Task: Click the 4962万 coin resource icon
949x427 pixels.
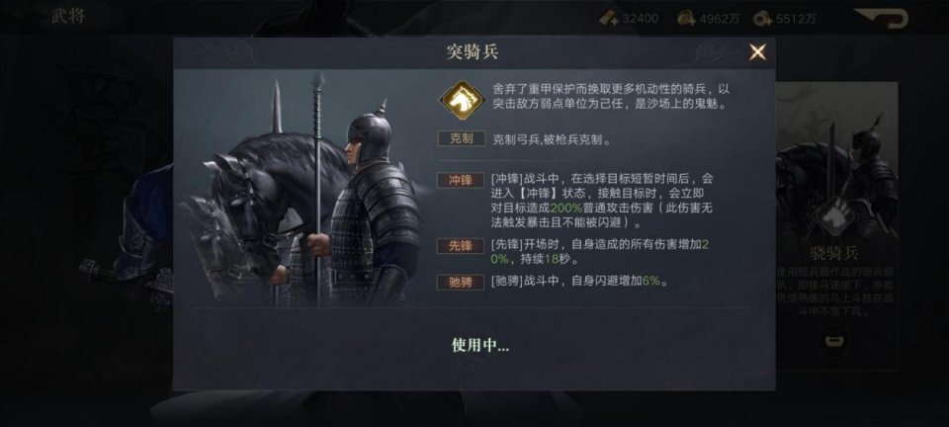Action: click(686, 19)
